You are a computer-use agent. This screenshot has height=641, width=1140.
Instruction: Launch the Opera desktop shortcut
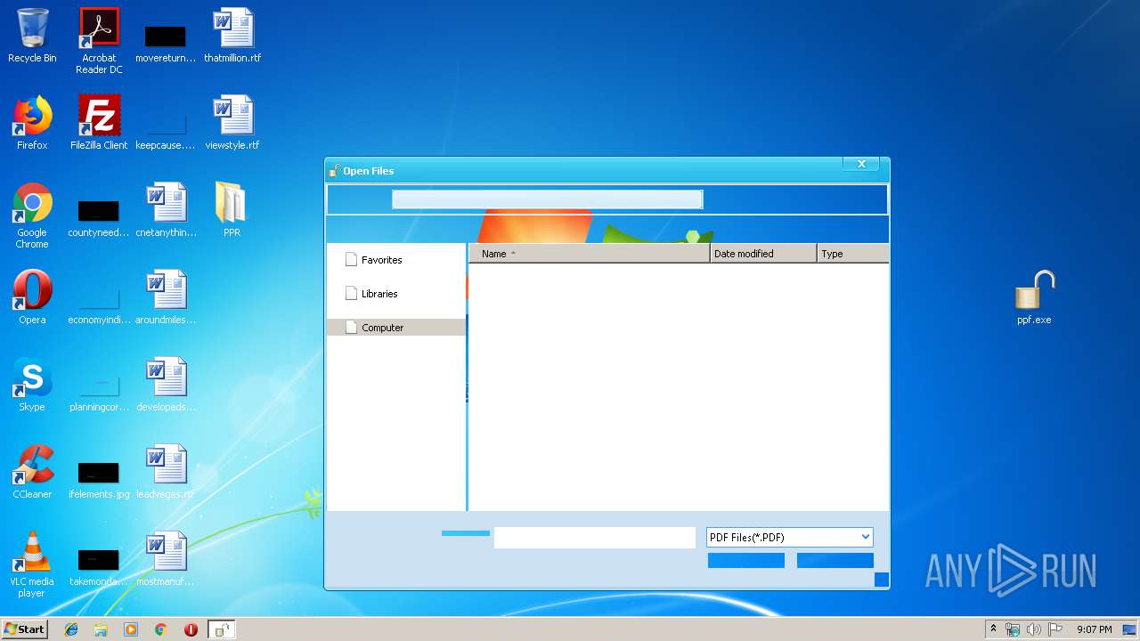(32, 297)
